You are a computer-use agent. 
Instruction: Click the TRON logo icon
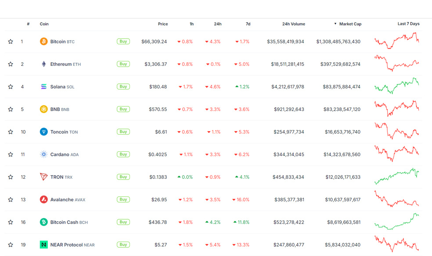coord(43,177)
